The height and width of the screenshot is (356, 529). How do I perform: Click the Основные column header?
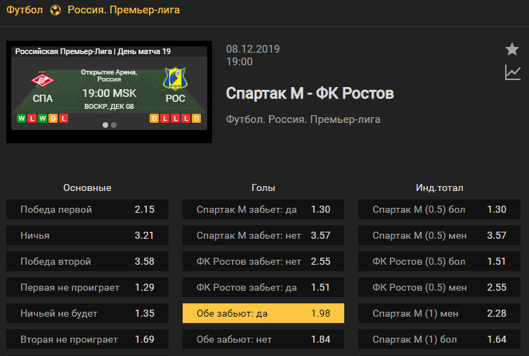point(87,187)
